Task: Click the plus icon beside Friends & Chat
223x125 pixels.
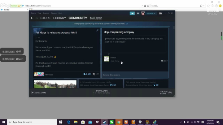Action: point(170,93)
